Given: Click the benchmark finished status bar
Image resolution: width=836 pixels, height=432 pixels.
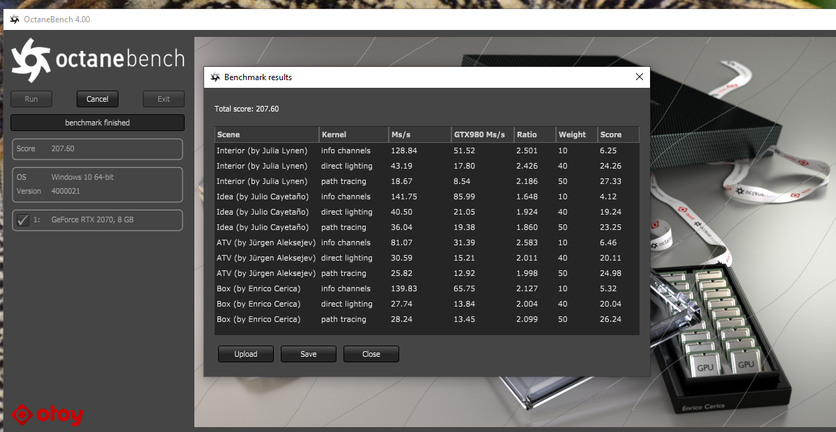Looking at the screenshot, I should (98, 123).
